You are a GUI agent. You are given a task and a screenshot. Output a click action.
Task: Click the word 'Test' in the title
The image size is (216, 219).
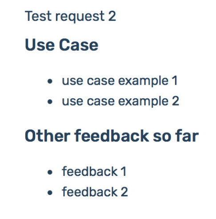[x=38, y=16]
